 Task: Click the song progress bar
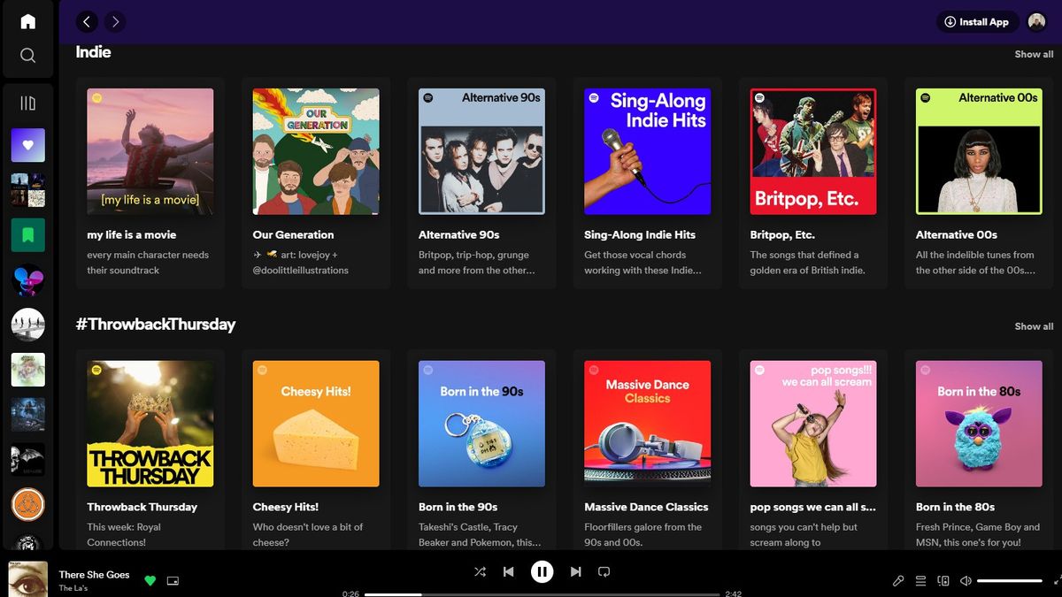542,594
